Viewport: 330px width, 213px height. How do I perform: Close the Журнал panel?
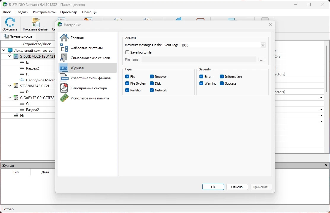click(x=326, y=165)
